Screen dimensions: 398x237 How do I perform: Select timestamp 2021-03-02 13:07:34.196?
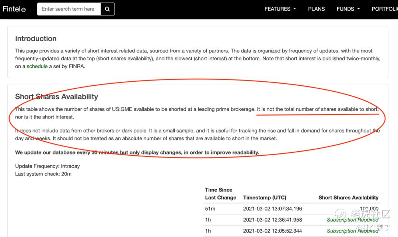pyautogui.click(x=272, y=209)
